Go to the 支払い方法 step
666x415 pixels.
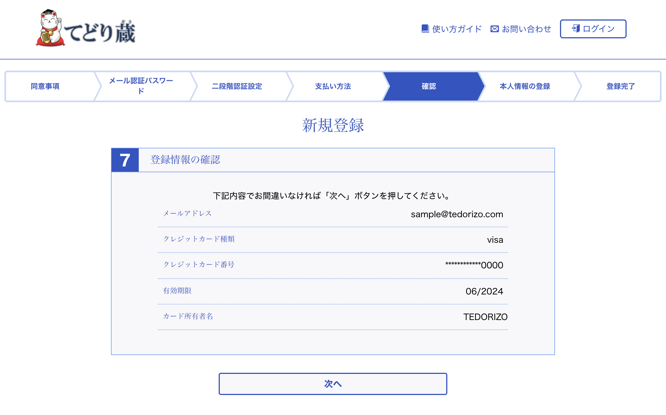point(333,86)
